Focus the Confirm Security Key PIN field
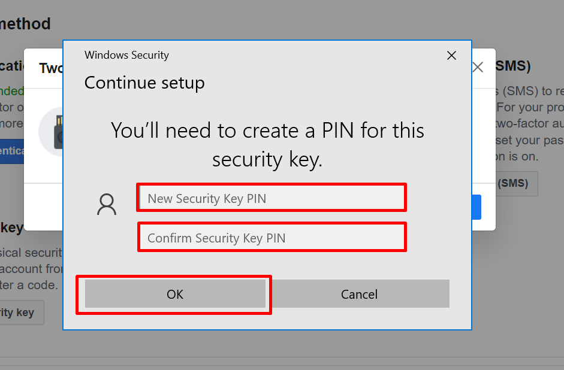The image size is (564, 370). tap(272, 238)
